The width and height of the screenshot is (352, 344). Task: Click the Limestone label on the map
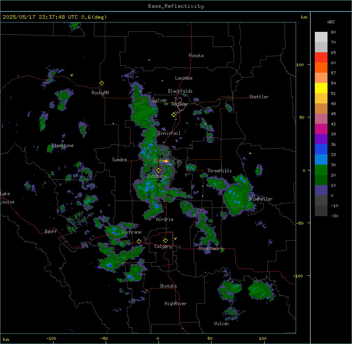click(62, 145)
